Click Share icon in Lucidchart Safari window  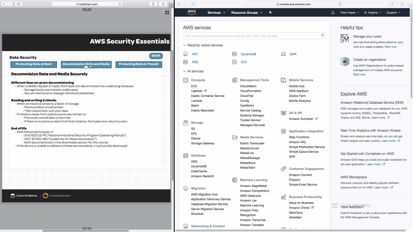(x=153, y=4)
